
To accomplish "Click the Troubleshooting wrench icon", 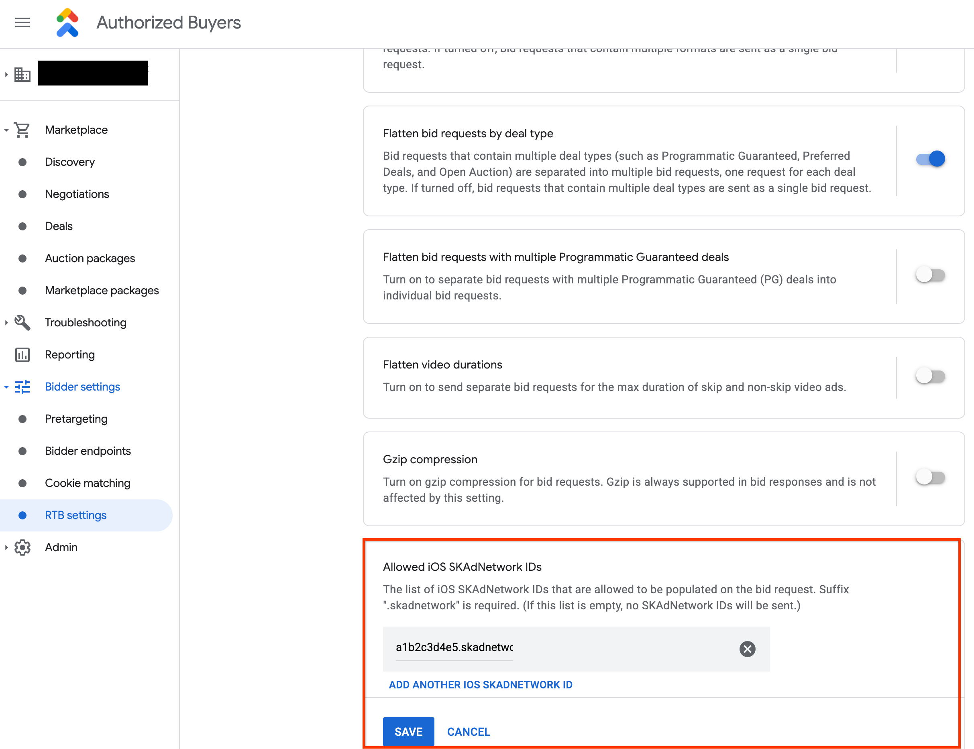I will [22, 322].
